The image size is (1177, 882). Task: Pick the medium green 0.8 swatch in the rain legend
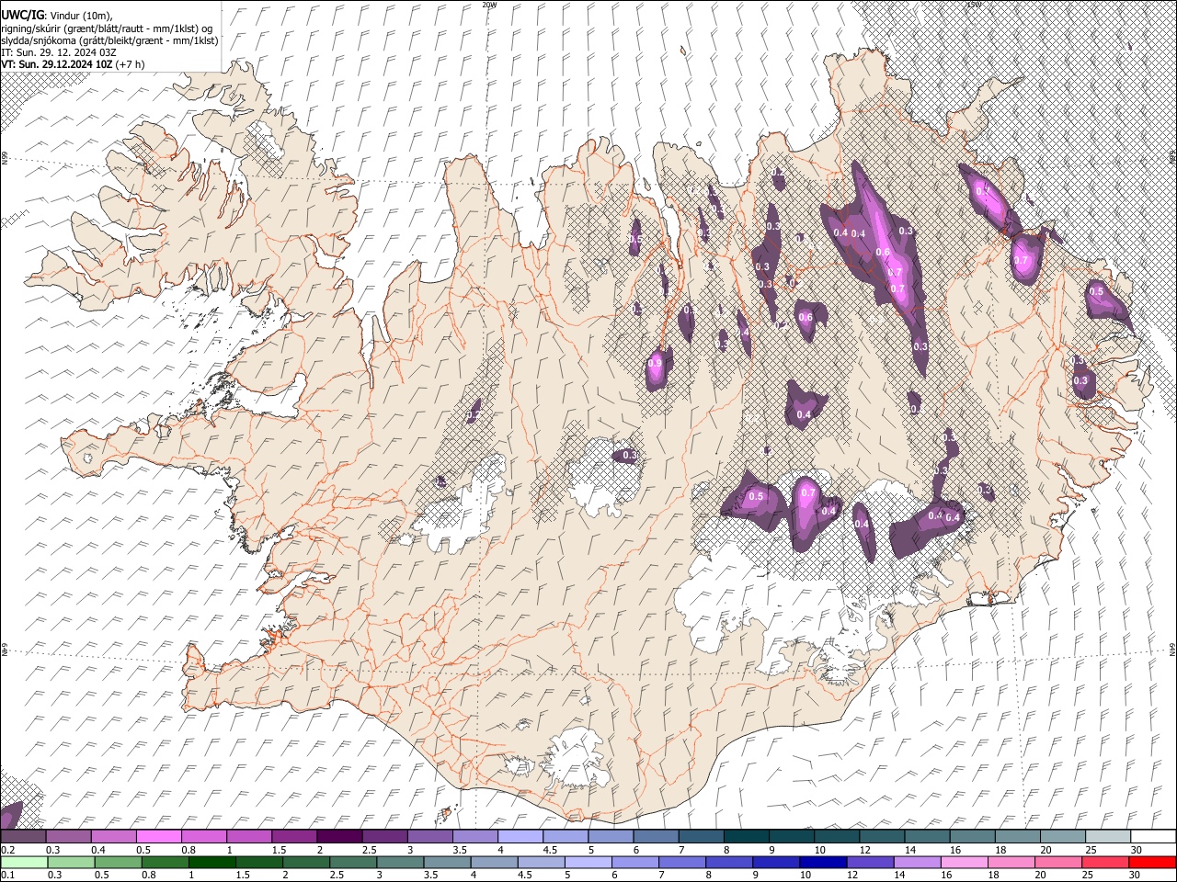pyautogui.click(x=165, y=862)
